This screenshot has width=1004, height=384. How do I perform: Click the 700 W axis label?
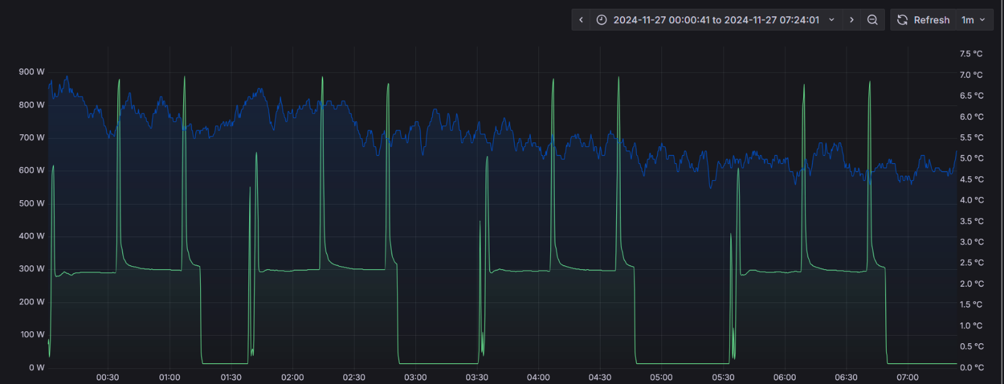(x=31, y=137)
